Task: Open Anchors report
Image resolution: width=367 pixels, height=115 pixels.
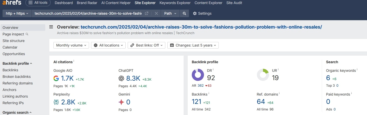Action: pyautogui.click(x=9, y=90)
